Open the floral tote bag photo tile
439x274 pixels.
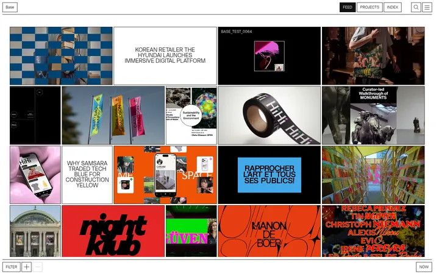coord(373,56)
